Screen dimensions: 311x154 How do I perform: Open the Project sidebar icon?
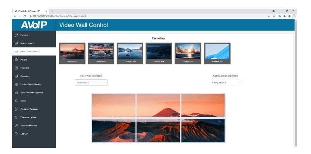coord(17,59)
